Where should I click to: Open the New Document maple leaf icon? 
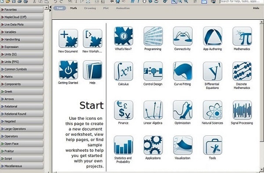(x=68, y=38)
